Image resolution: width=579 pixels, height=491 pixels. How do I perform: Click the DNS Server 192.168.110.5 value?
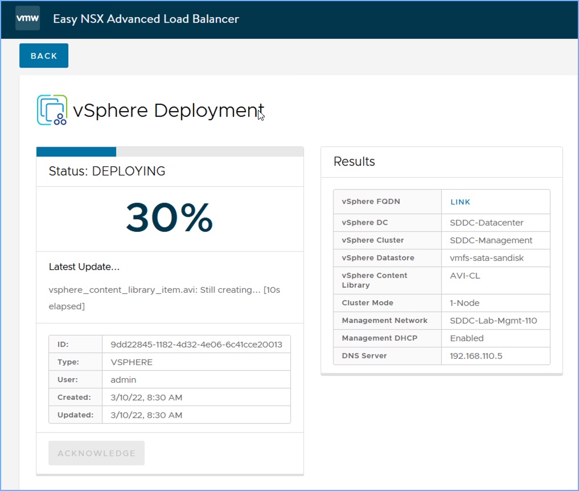point(476,356)
